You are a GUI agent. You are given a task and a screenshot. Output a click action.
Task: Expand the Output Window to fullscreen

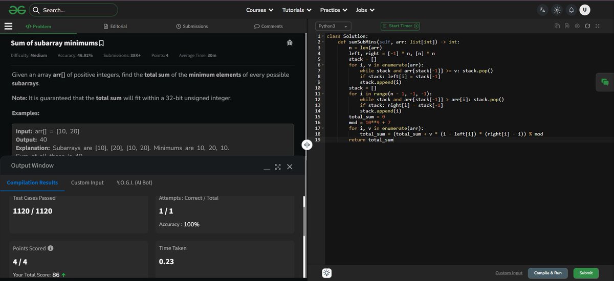pyautogui.click(x=278, y=167)
